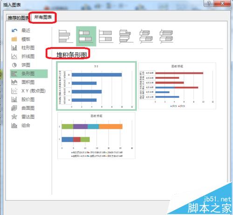Choose the 3-D stacked bar subtype icon

pyautogui.click(x=146, y=36)
